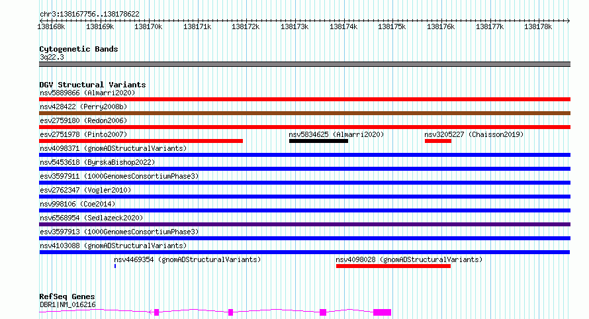Click the nsv4098371 (gnomADStructuralVariants) label
Viewport: 589px width, 319px height.
(x=113, y=148)
